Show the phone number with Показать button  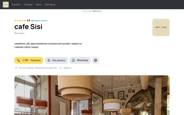[x=29, y=60]
